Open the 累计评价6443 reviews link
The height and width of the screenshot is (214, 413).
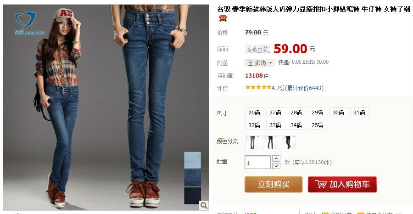pyautogui.click(x=304, y=88)
